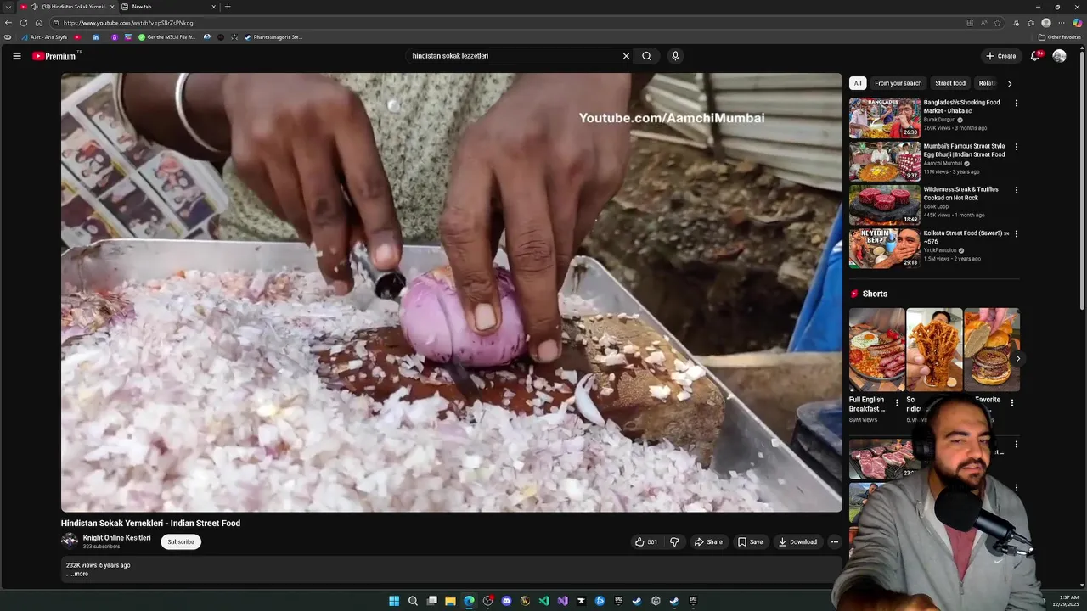Go to YouTube Premium home logo

tap(56, 56)
